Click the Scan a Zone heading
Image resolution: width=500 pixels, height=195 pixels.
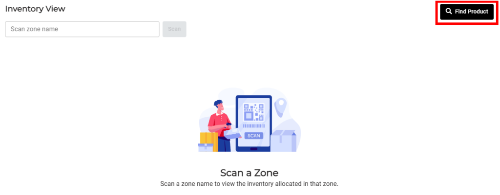coord(250,173)
